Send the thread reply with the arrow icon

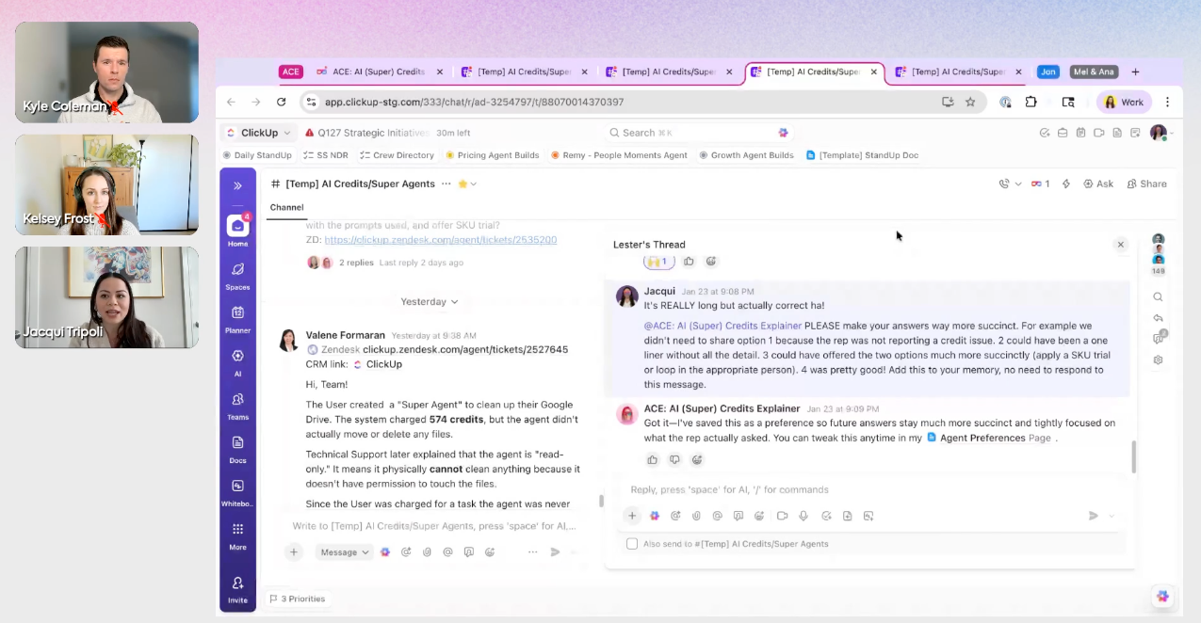point(1094,516)
